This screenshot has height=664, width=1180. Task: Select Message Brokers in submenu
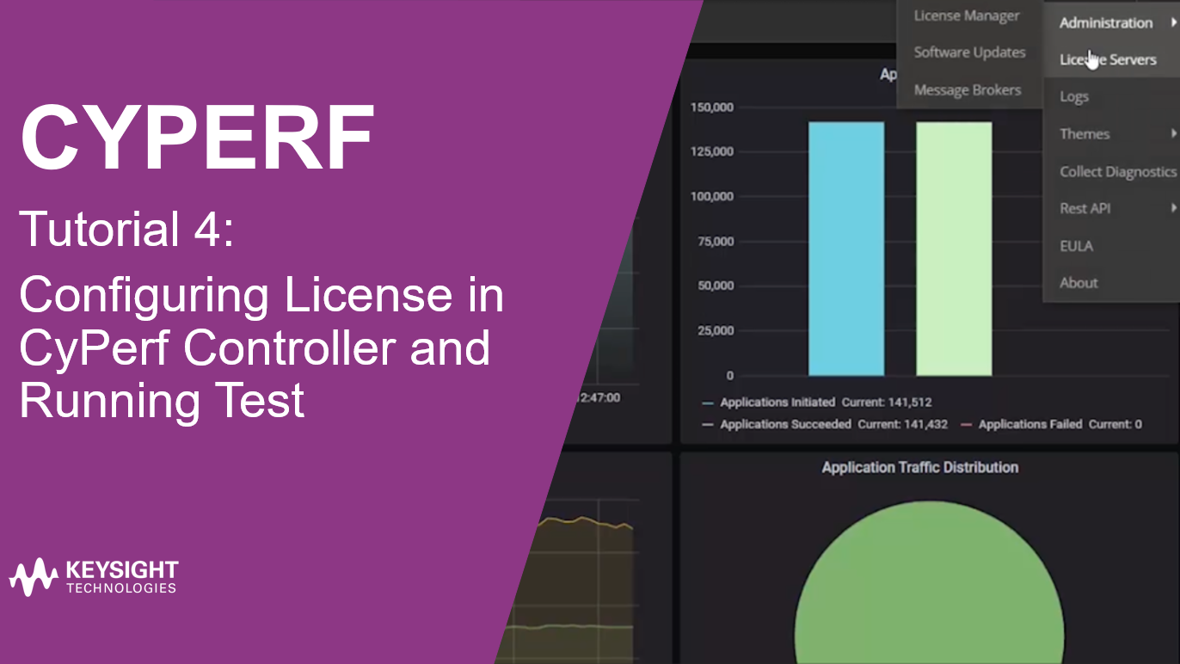click(969, 90)
